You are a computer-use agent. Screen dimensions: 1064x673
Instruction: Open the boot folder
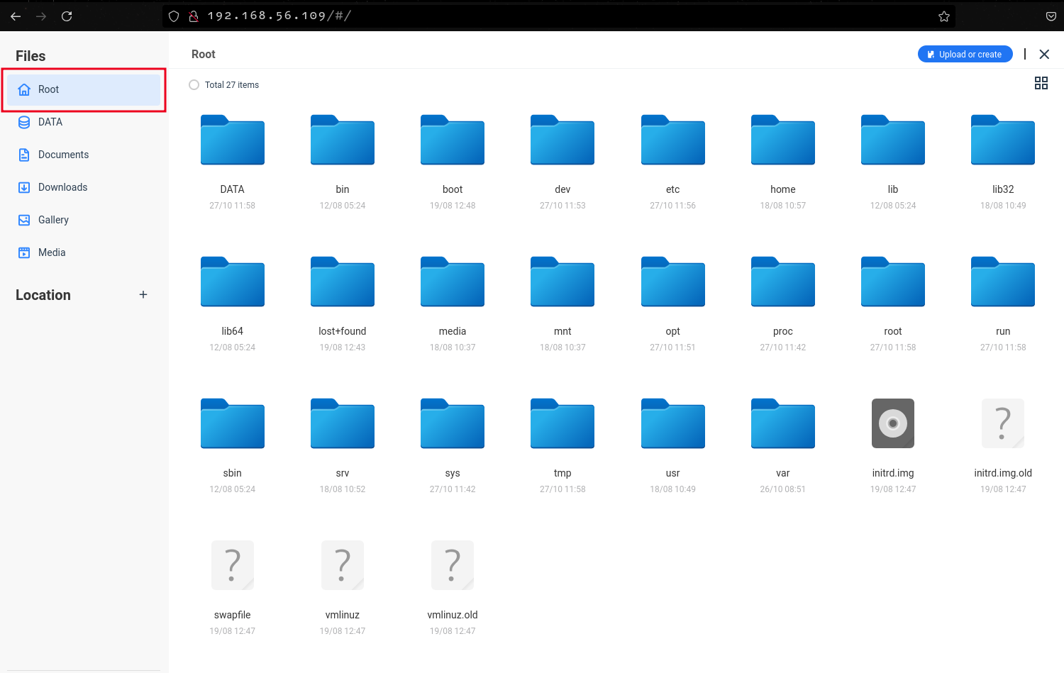click(453, 140)
